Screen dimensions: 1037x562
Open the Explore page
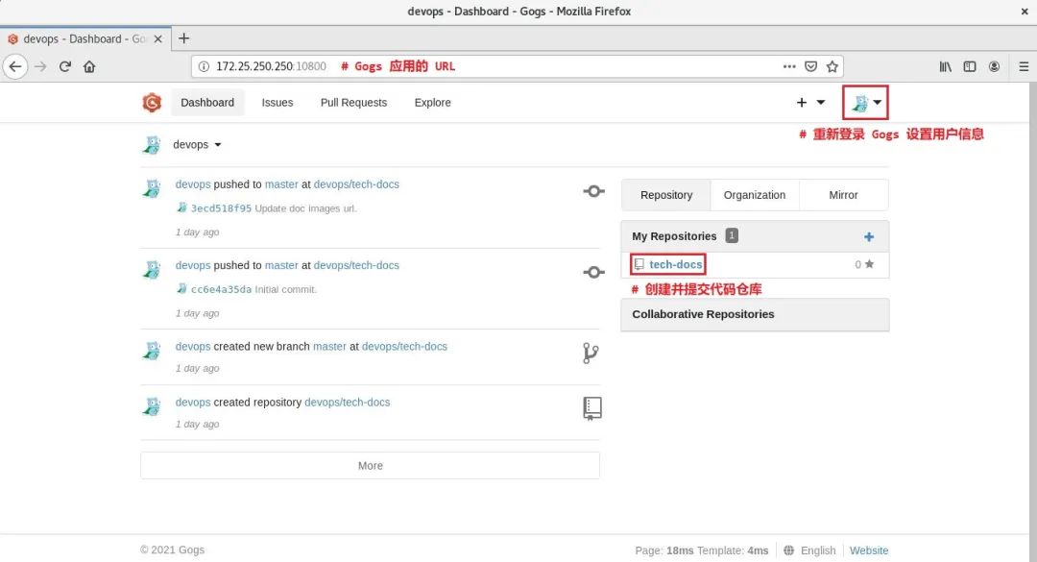pyautogui.click(x=432, y=103)
